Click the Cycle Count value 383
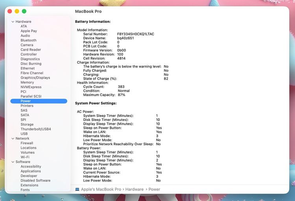Screen dimensions: 295x201 click(121, 87)
